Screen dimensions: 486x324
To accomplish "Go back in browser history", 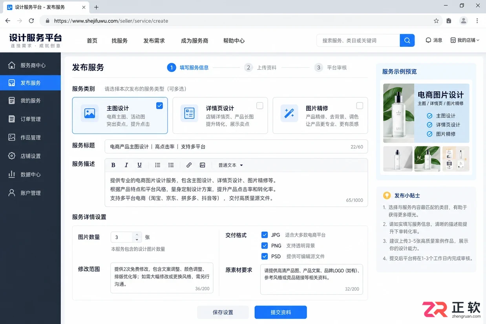I will [8, 21].
